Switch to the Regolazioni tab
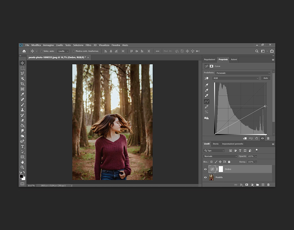Viewport: 294px width, 230px height. coord(209,59)
